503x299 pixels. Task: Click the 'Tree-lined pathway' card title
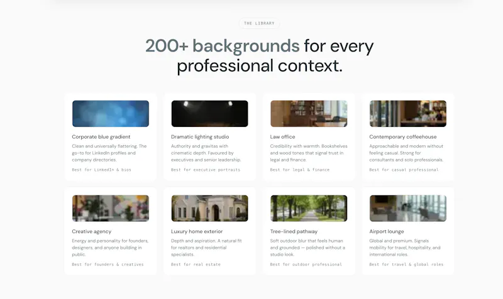pyautogui.click(x=294, y=231)
